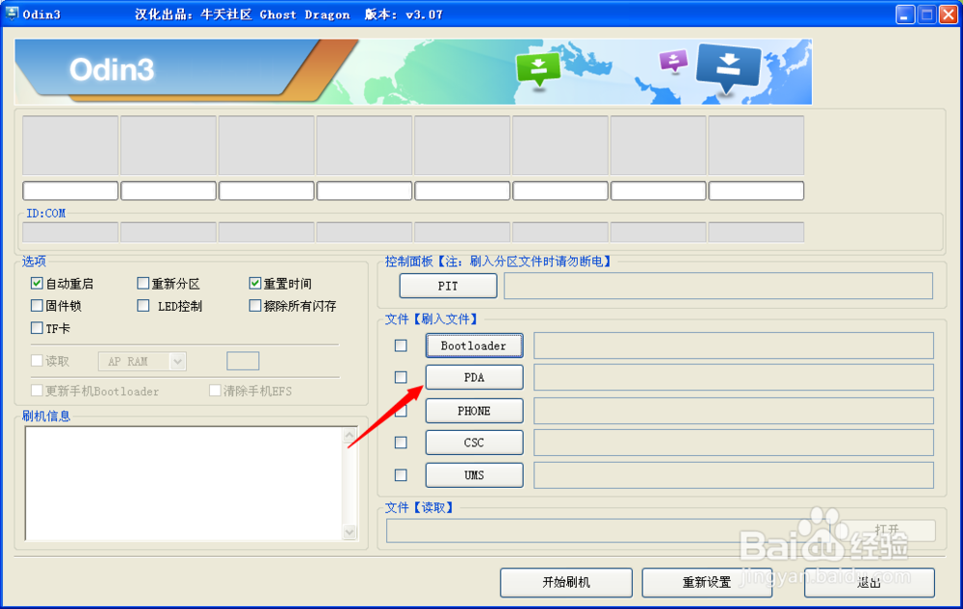
Task: Choose a file with the PDA button
Action: click(x=474, y=377)
